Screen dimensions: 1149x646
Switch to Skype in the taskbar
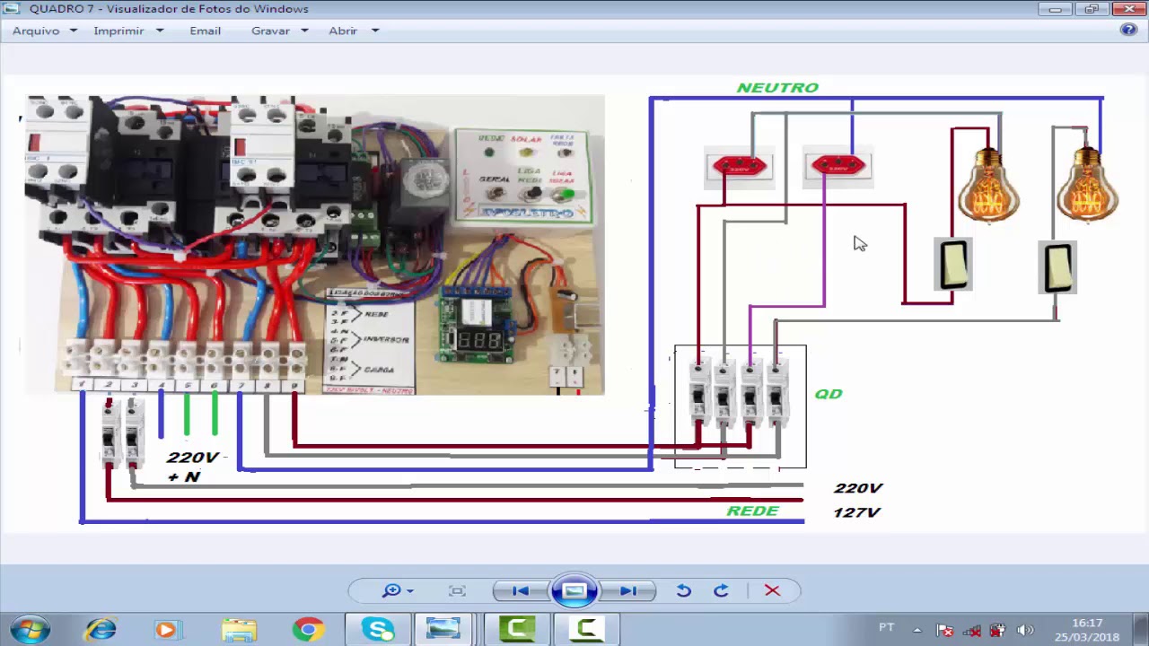tap(378, 630)
